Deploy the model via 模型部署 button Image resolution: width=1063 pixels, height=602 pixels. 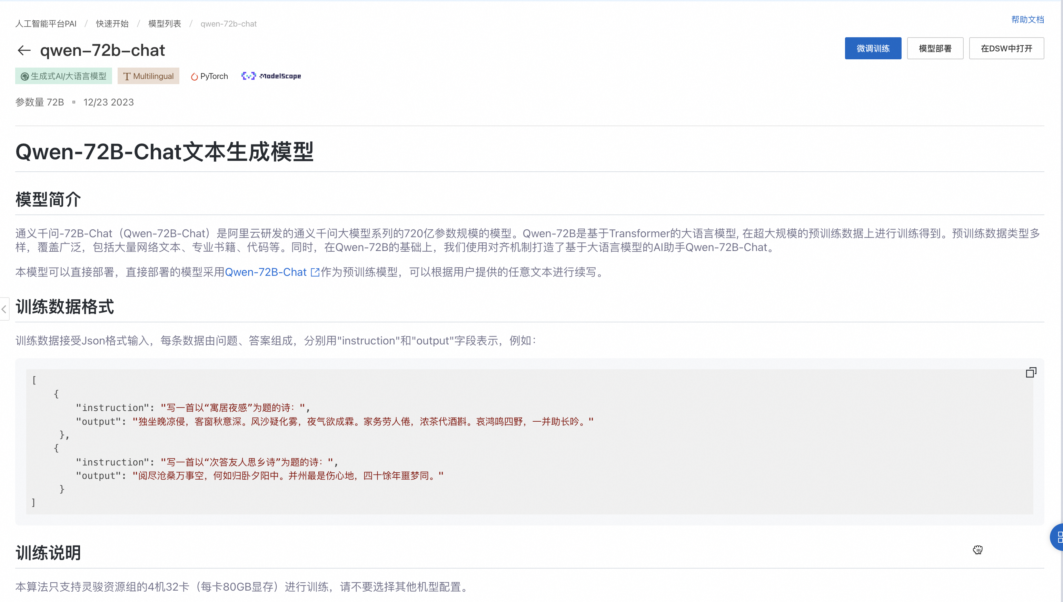pos(935,48)
